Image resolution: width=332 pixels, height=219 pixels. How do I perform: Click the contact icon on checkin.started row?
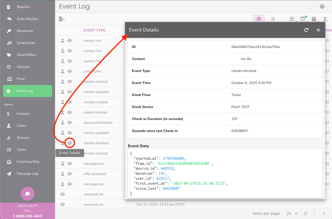tap(62, 82)
